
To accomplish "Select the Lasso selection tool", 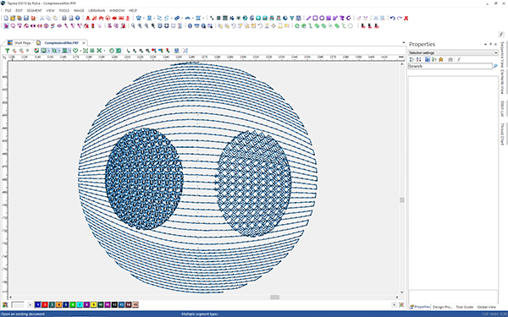I will pos(13,26).
